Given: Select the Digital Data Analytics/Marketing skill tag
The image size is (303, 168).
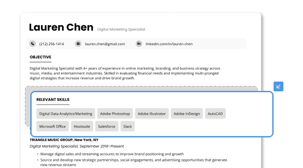Looking at the screenshot, I should point(66,113).
